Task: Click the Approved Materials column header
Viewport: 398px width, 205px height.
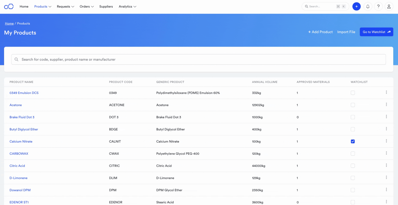Action: point(313,82)
